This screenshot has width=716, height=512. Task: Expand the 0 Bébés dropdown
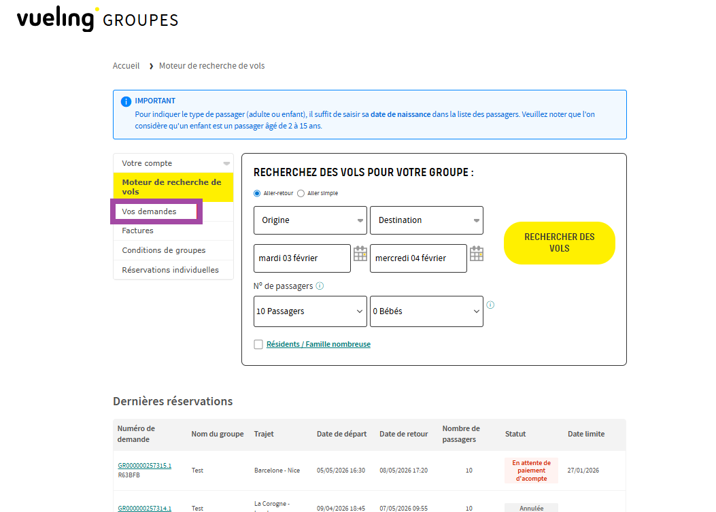426,311
